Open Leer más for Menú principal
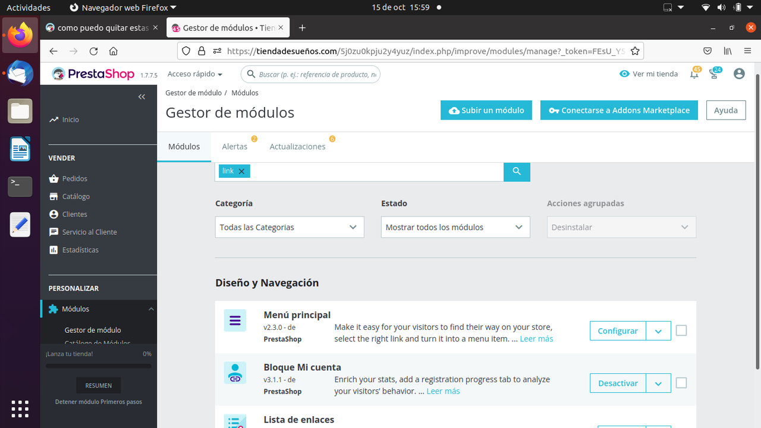The width and height of the screenshot is (761, 428). click(x=536, y=339)
